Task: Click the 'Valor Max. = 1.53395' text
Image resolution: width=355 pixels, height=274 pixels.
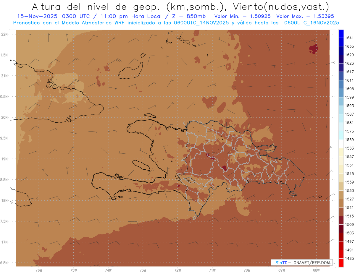Action: pos(305,16)
